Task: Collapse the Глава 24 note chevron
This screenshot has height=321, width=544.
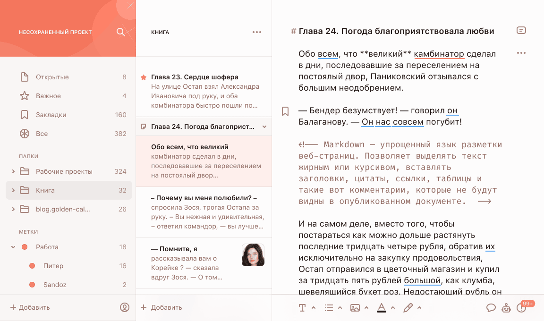Action: pyautogui.click(x=264, y=127)
